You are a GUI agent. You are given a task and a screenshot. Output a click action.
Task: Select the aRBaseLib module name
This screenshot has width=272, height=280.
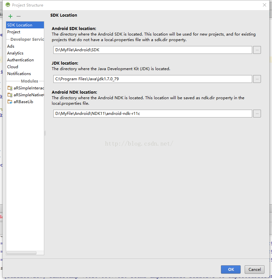(23, 102)
